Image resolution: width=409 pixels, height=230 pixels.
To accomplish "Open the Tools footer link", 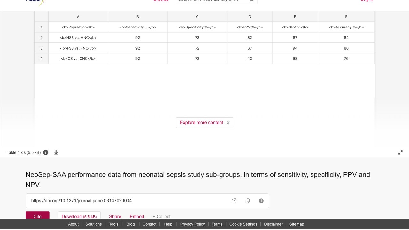I will coord(113,224).
